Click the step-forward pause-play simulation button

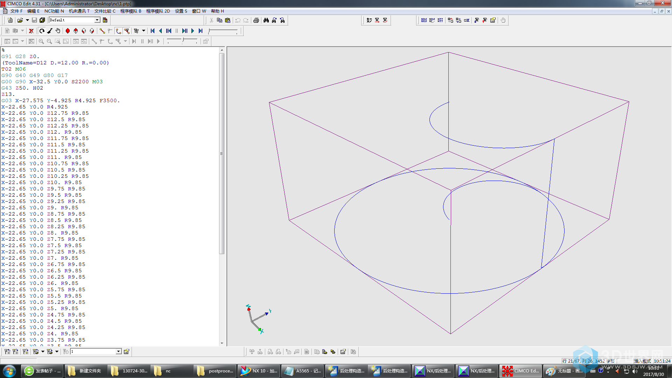[x=185, y=31]
